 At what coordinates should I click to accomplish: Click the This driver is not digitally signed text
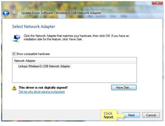[x=43, y=87]
